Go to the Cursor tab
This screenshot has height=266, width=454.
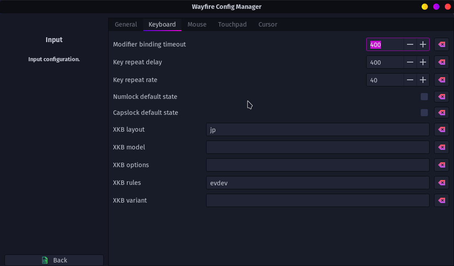coord(268,24)
